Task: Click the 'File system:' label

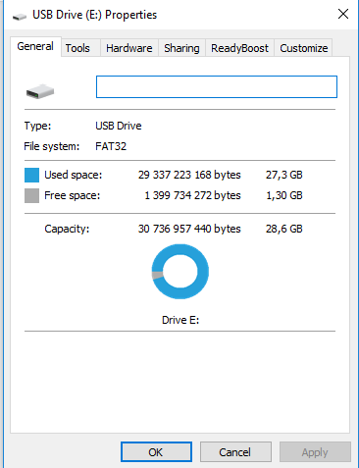Action: click(52, 146)
